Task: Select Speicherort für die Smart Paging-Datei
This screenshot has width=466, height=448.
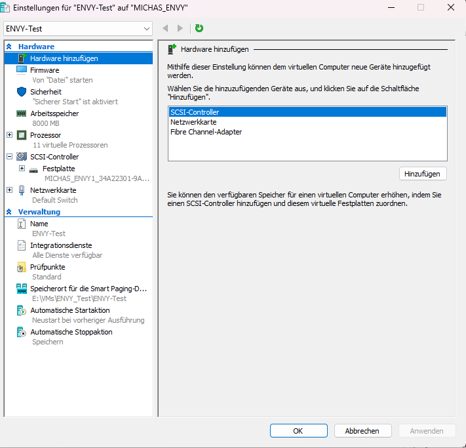Action: (88, 289)
